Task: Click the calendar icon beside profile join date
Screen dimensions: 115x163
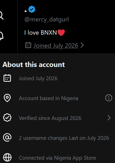Action: click(x=28, y=45)
